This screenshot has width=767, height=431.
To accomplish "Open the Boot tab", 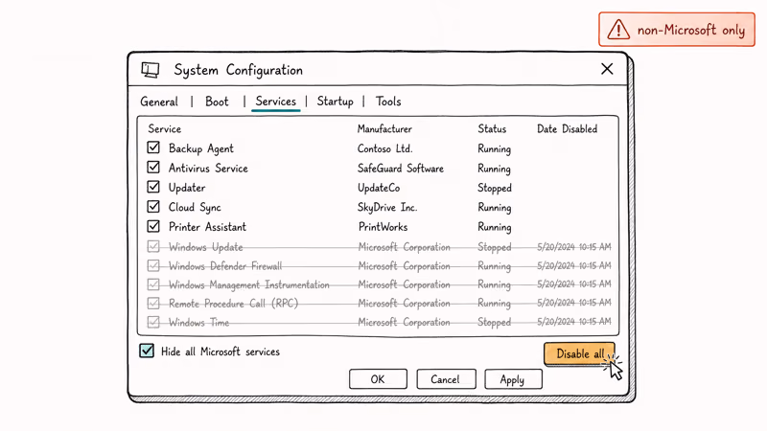I will tap(217, 102).
